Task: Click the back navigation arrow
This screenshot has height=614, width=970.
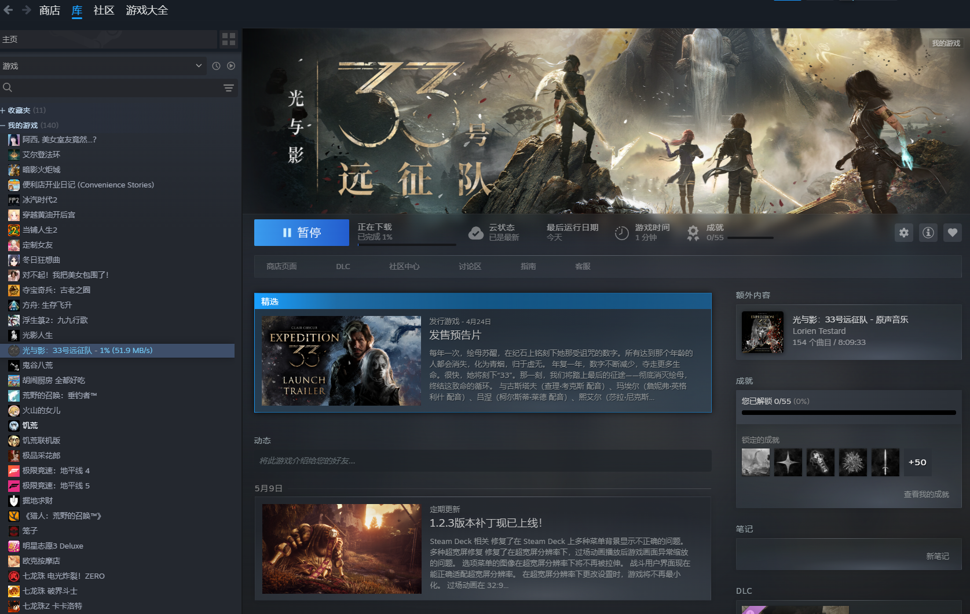Action: pyautogui.click(x=8, y=10)
